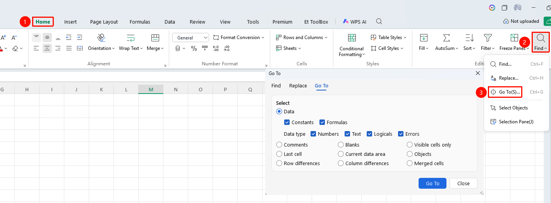Screen dimensions: 551x203
Task: Open Number Format dialog launcher
Action: pos(266,65)
